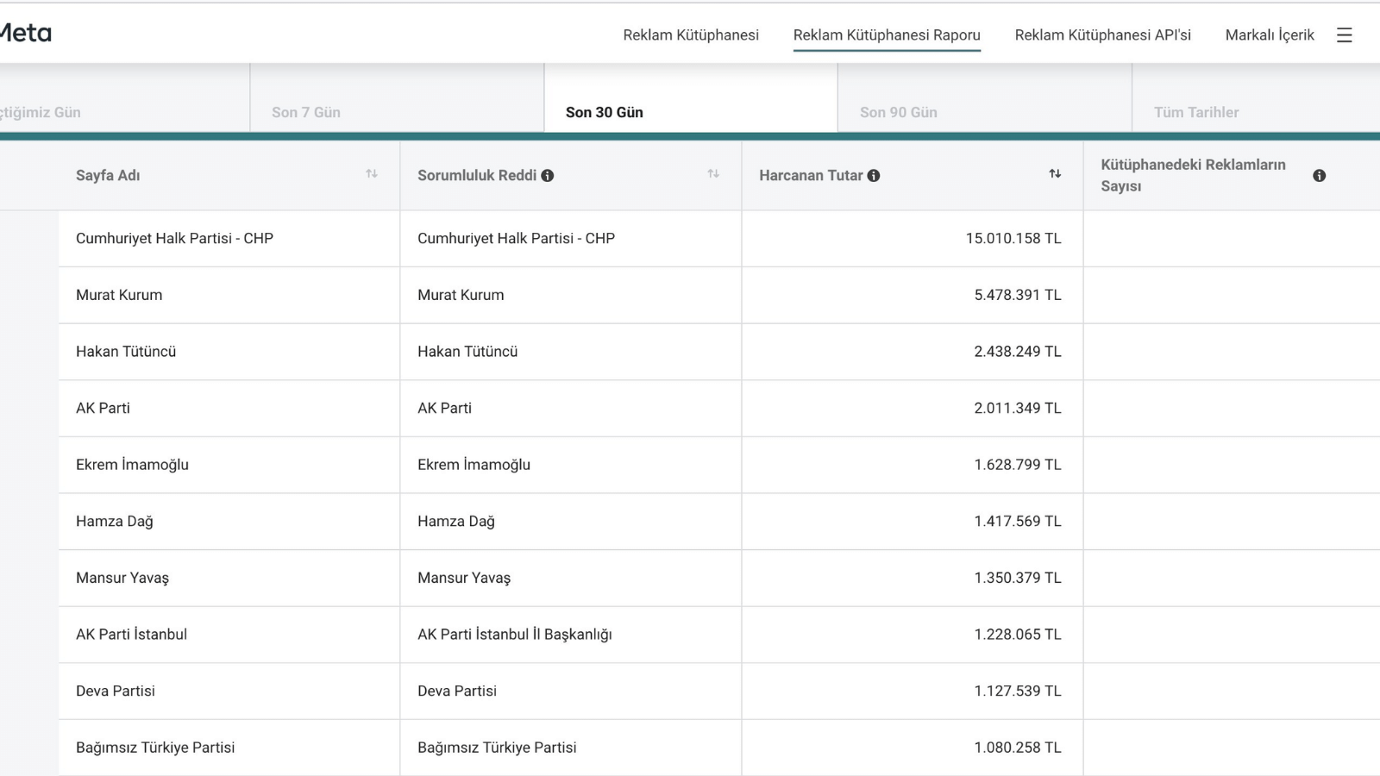Image resolution: width=1380 pixels, height=776 pixels.
Task: Open Mansur Yavaş page name
Action: click(122, 579)
